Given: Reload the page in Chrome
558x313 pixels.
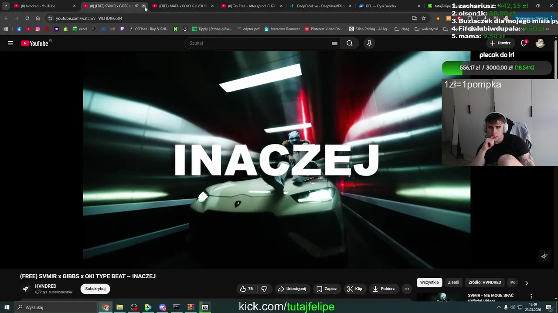Looking at the screenshot, I should pos(27,18).
